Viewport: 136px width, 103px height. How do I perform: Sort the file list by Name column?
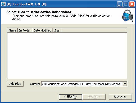pyautogui.click(x=12, y=30)
